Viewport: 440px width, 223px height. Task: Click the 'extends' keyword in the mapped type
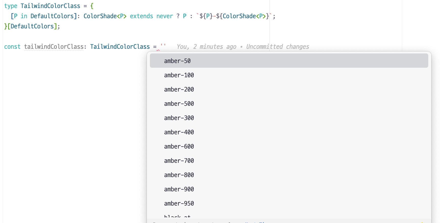tap(141, 16)
